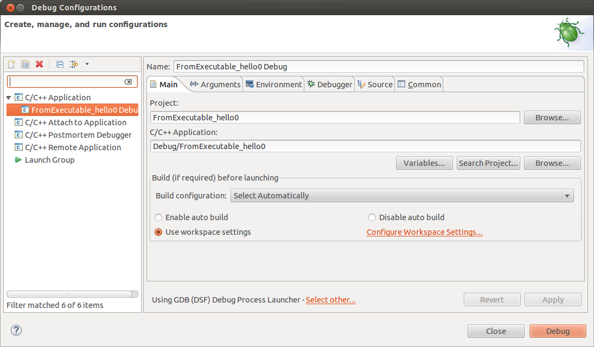Image resolution: width=594 pixels, height=347 pixels.
Task: Switch to the Debugger tab
Action: click(x=329, y=85)
